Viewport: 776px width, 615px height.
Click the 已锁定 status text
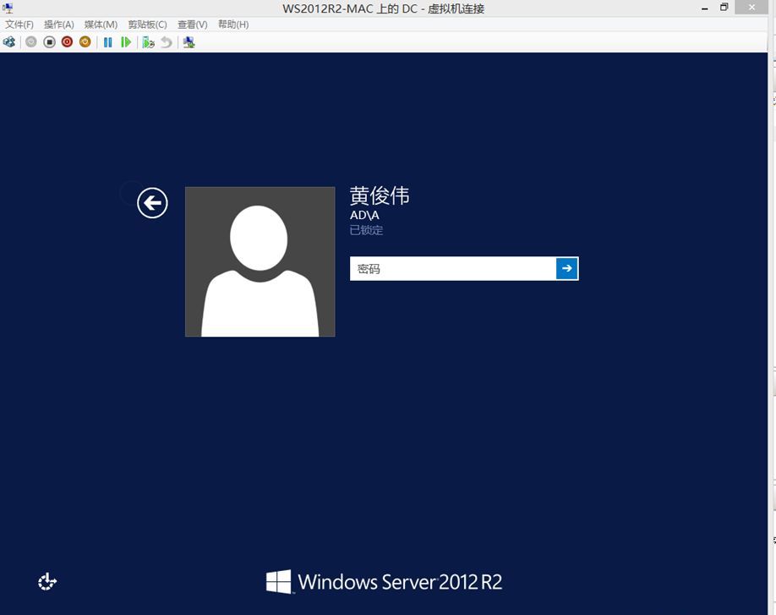(x=366, y=230)
